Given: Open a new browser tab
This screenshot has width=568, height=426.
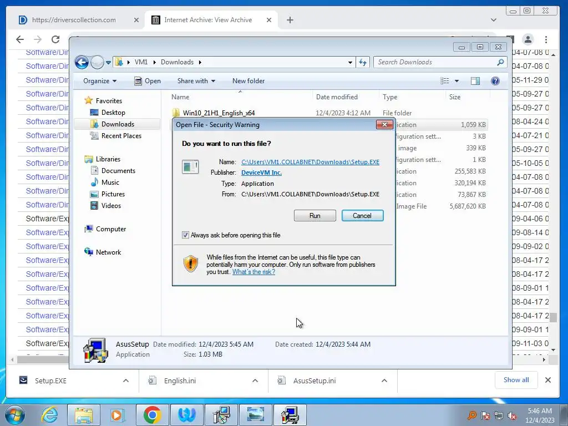Looking at the screenshot, I should (290, 20).
